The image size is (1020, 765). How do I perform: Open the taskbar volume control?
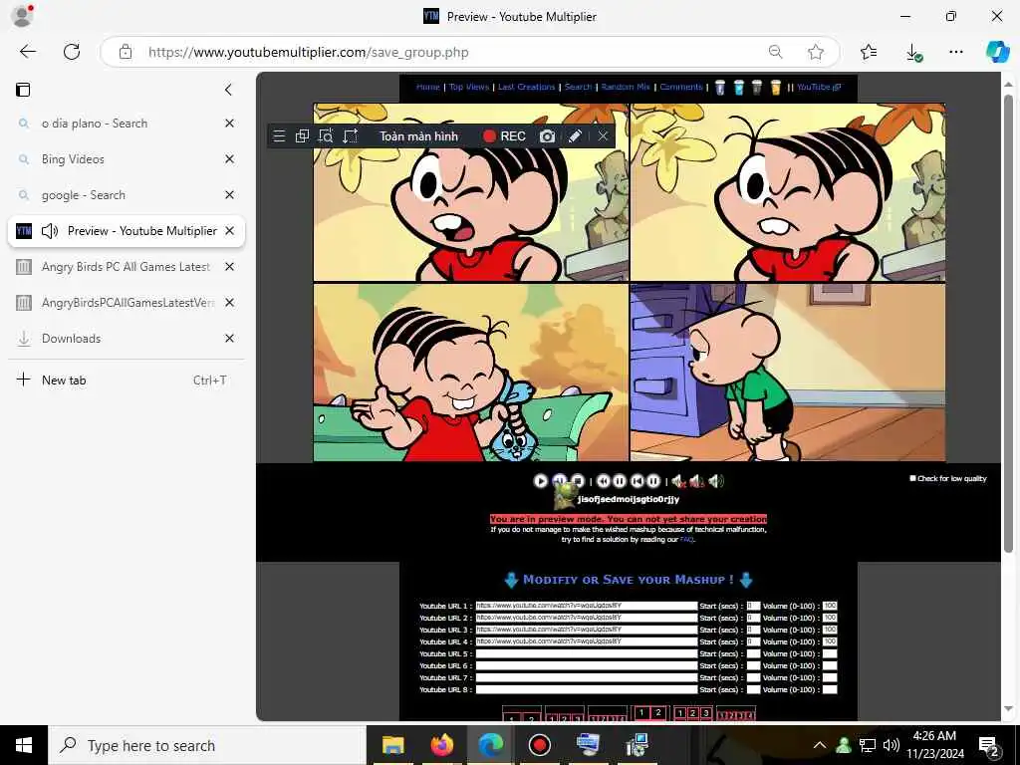(x=892, y=745)
